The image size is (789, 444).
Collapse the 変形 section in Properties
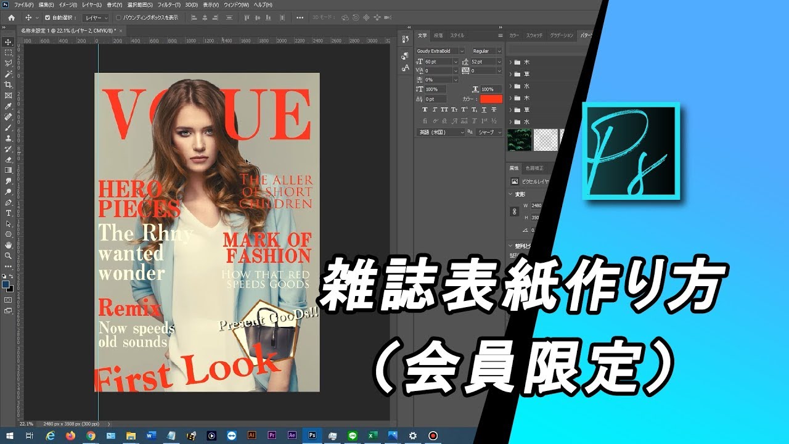[511, 194]
